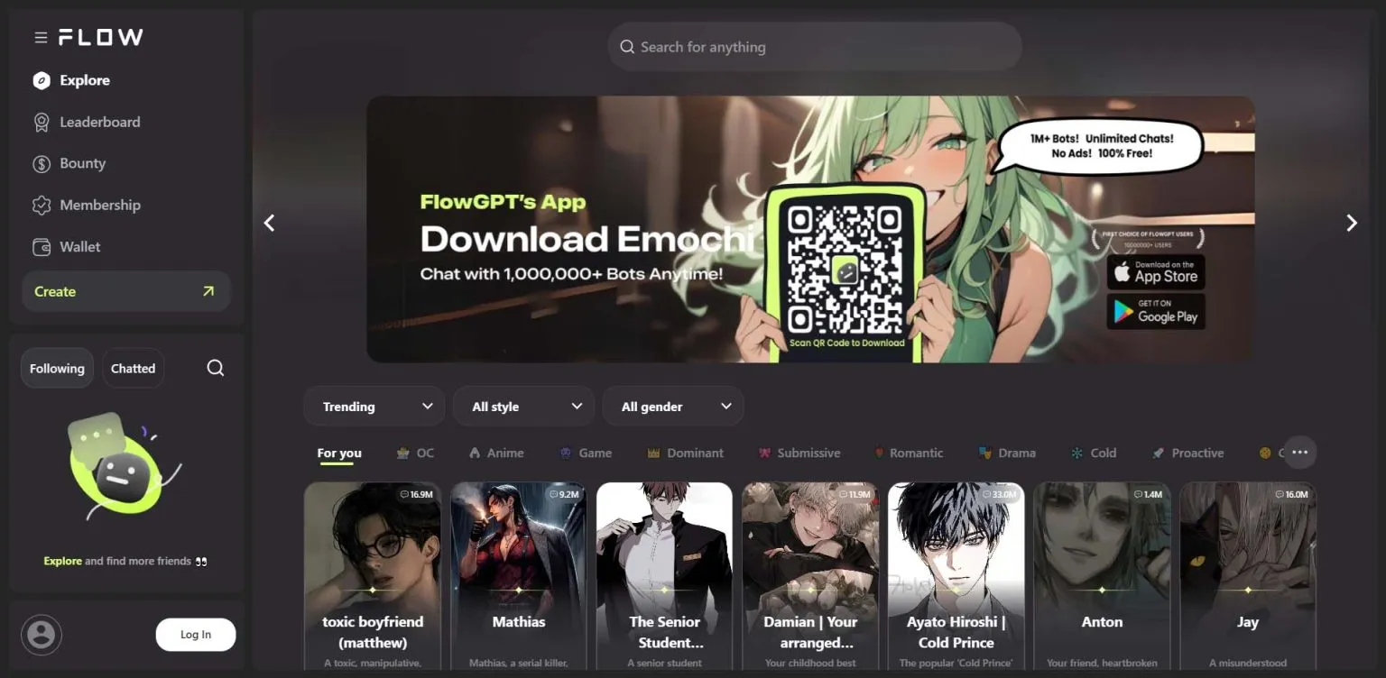Open the Trending sort dropdown
1386x678 pixels.
pos(374,406)
